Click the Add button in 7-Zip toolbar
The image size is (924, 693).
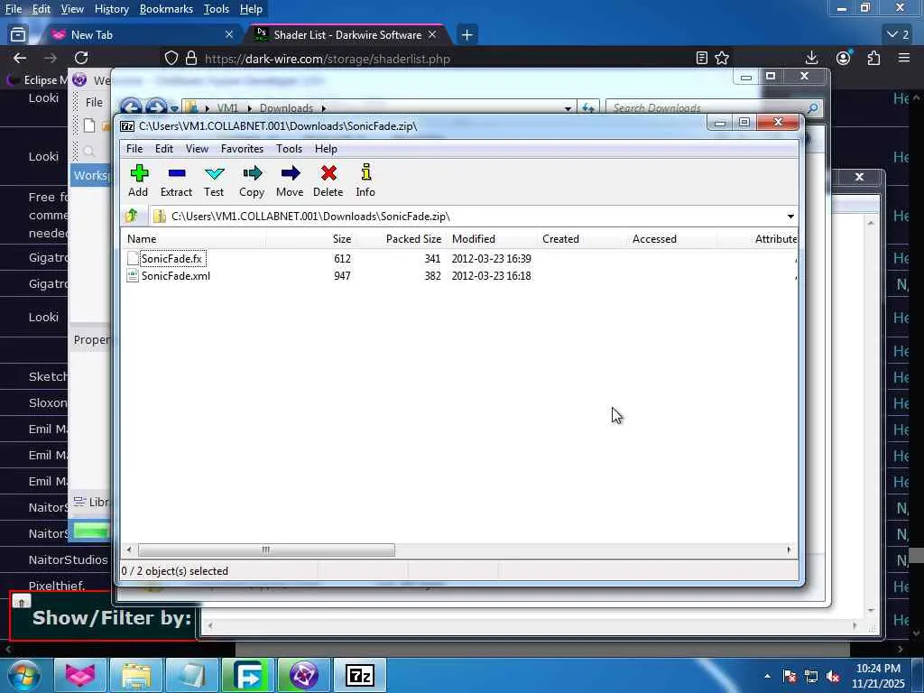pos(138,180)
